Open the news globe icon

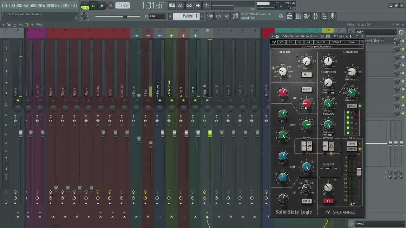281,16
